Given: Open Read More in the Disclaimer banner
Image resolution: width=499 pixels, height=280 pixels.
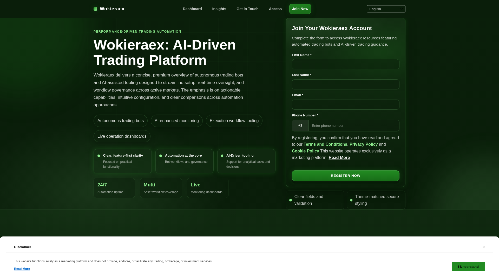Looking at the screenshot, I should pos(22,269).
